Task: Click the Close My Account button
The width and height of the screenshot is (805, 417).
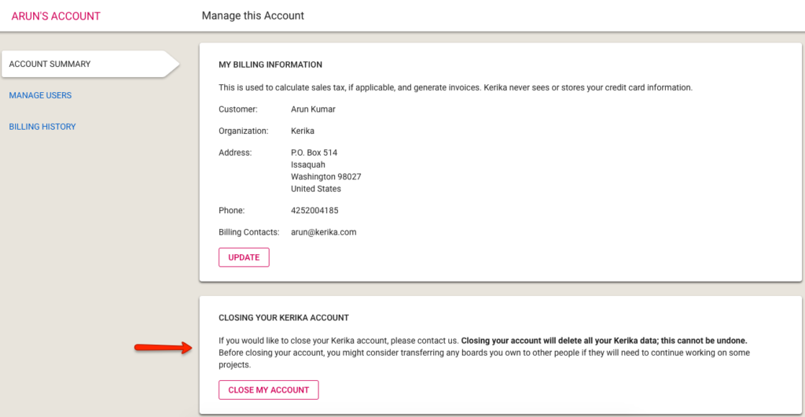Action: click(269, 389)
